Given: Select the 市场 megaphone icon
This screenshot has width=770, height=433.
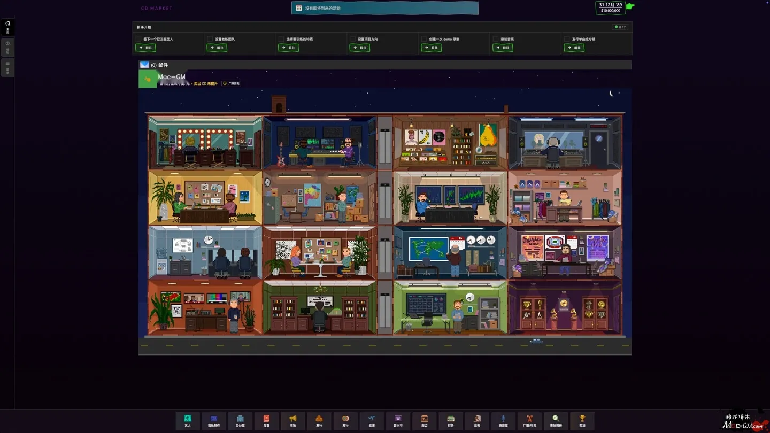Looking at the screenshot, I should (x=292, y=421).
